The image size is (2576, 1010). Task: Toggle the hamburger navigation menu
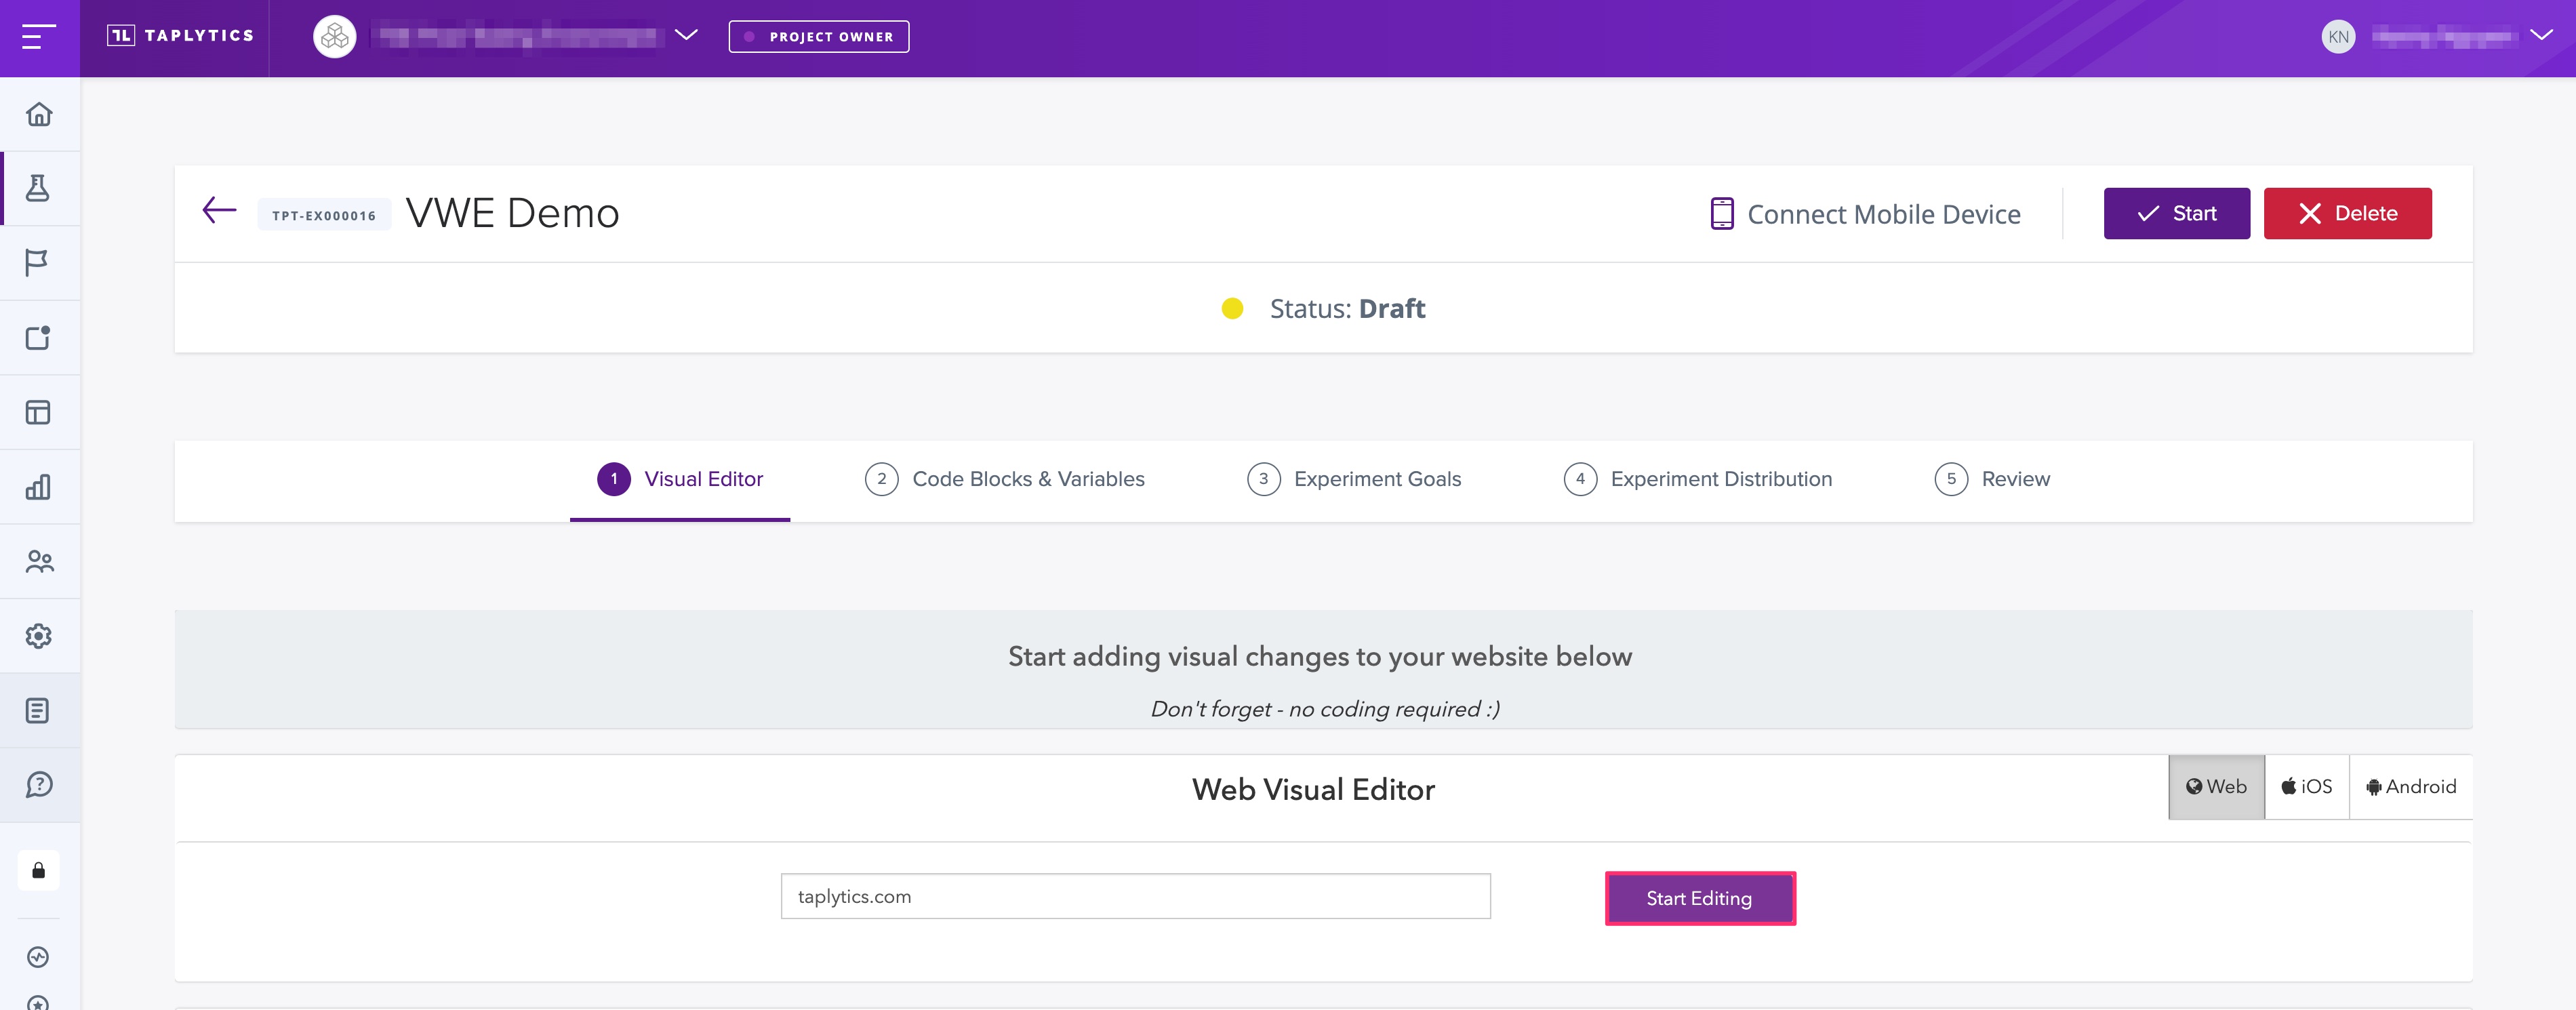point(39,37)
